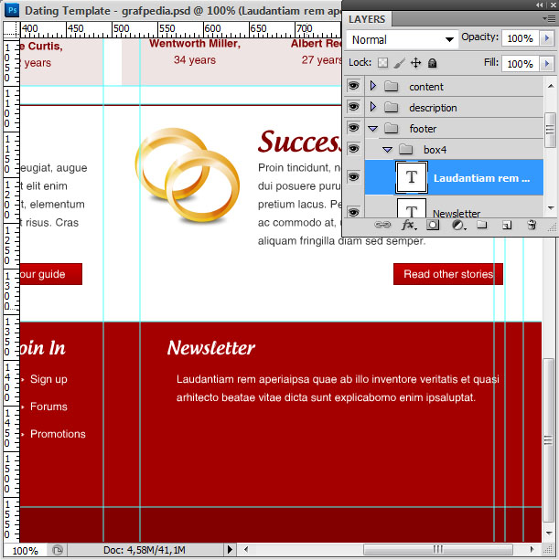This screenshot has height=560, width=559.
Task: Click lock image pixels brush icon
Action: 400,63
